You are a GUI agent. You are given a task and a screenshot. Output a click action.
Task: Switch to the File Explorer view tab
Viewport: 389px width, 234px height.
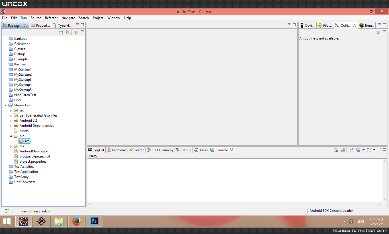pos(325,25)
